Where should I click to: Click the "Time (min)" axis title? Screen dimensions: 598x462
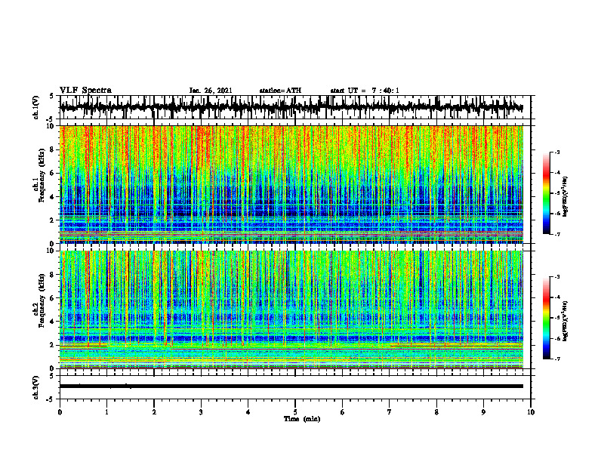302,419
